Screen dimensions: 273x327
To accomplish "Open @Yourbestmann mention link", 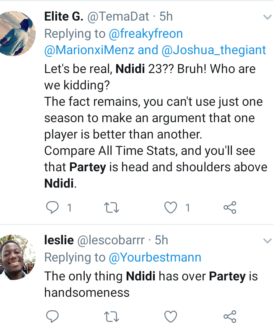I will pyautogui.click(x=155, y=257).
